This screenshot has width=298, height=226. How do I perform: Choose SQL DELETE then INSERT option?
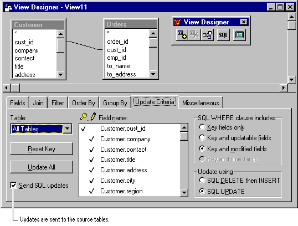202,180
